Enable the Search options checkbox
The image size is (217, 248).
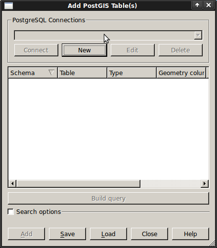[11, 212]
